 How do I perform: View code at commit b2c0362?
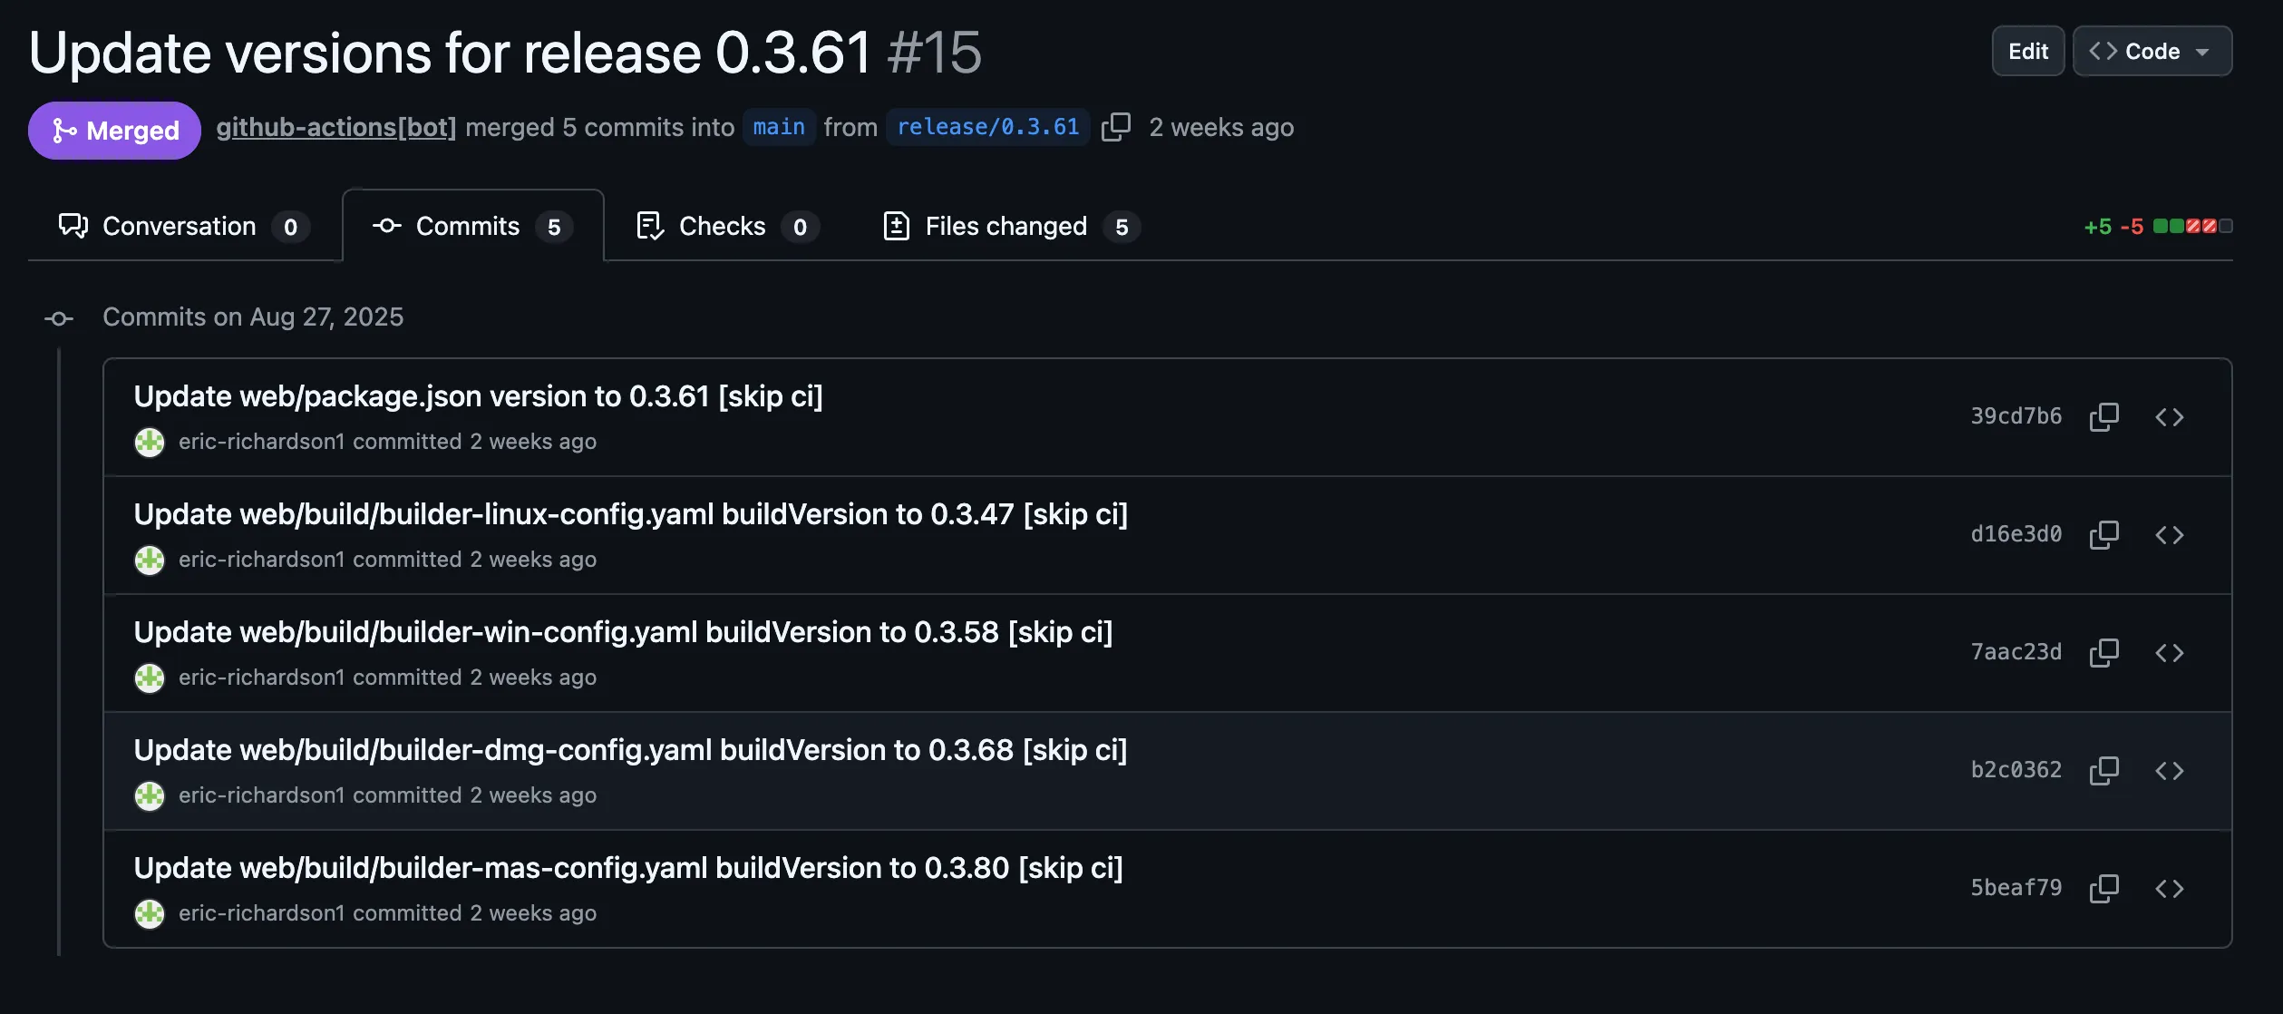tap(2171, 770)
